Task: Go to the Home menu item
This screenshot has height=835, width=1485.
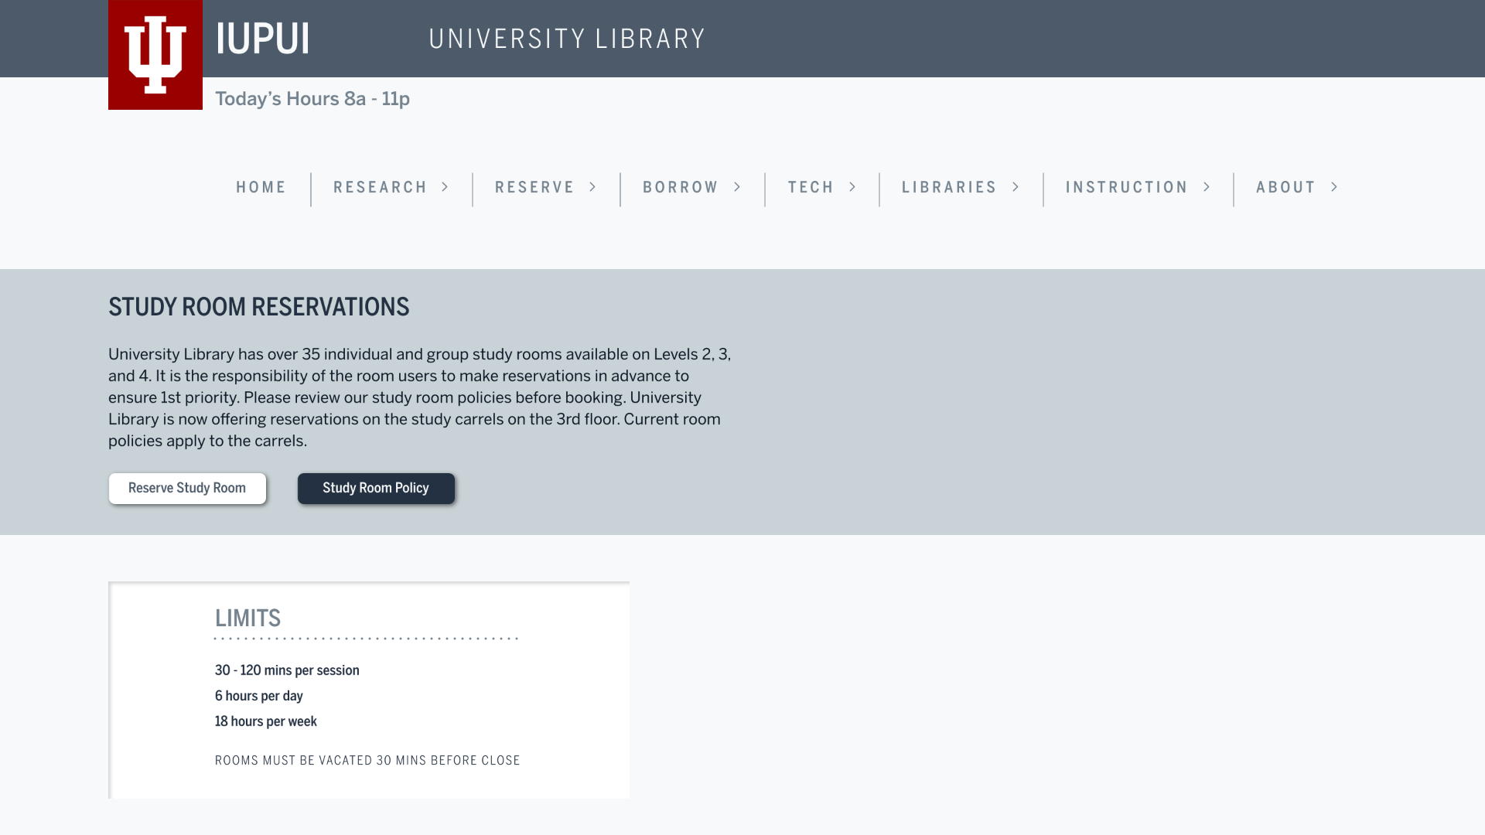Action: tap(261, 187)
